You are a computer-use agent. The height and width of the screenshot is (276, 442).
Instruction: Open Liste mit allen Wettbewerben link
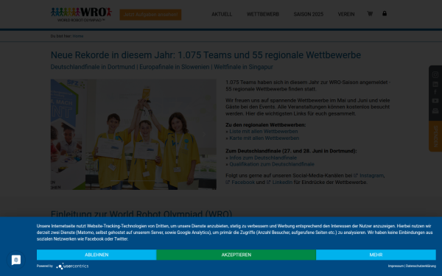coord(264,132)
